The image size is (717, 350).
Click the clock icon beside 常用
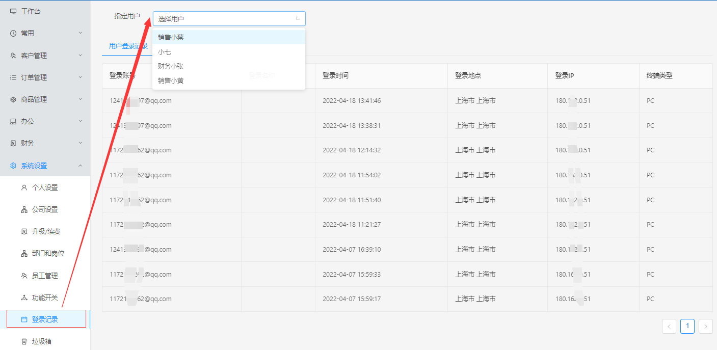[x=13, y=33]
